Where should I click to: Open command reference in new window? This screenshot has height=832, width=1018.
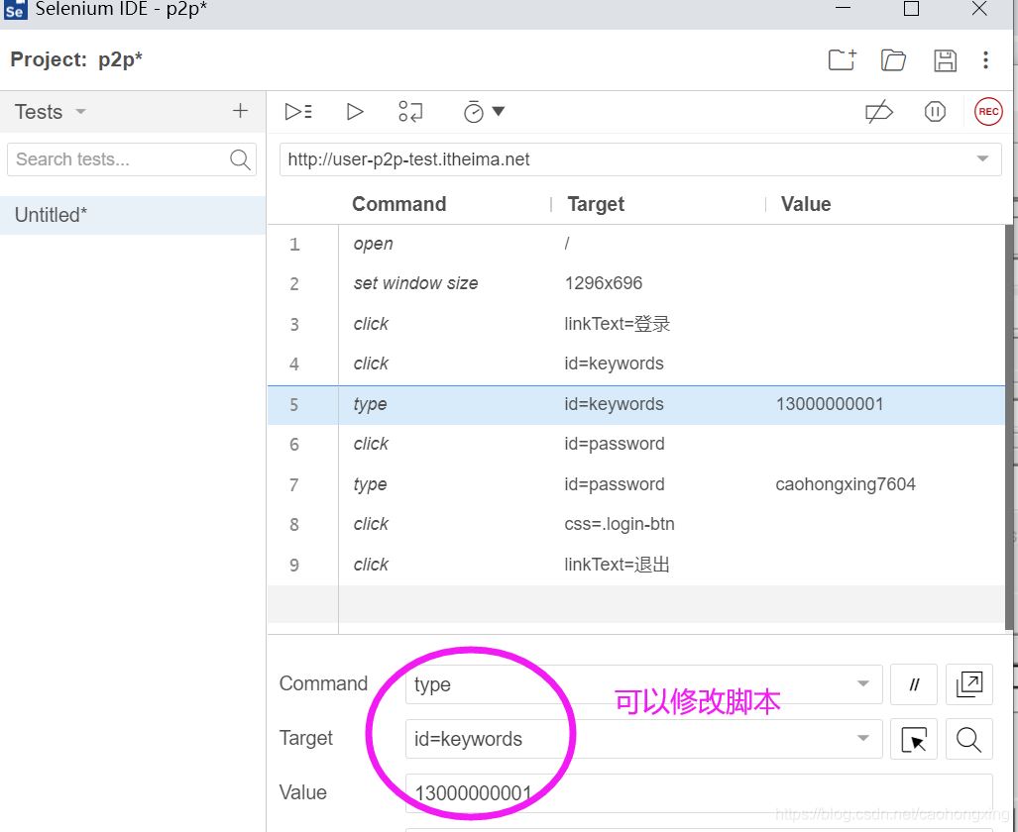tap(968, 684)
